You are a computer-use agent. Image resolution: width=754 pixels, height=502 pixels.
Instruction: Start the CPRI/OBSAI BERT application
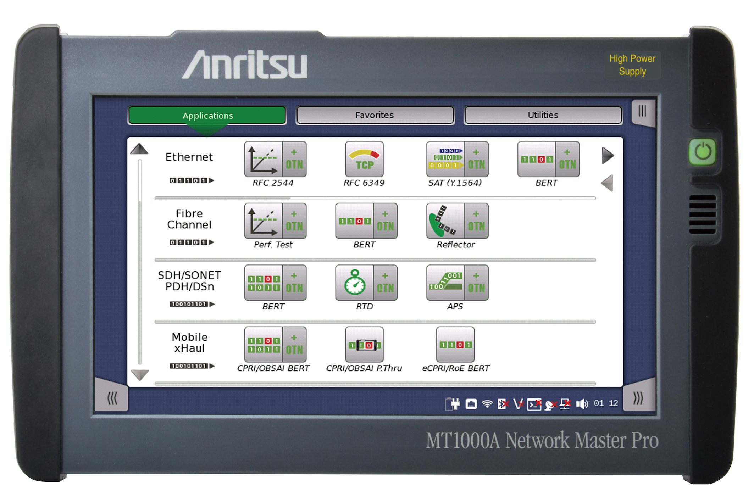pyautogui.click(x=264, y=345)
